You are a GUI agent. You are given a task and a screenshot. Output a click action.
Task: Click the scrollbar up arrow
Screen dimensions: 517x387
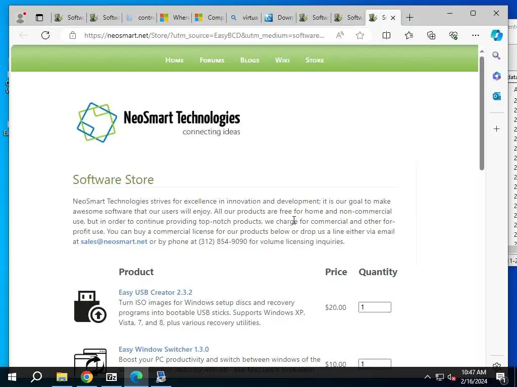pyautogui.click(x=482, y=51)
